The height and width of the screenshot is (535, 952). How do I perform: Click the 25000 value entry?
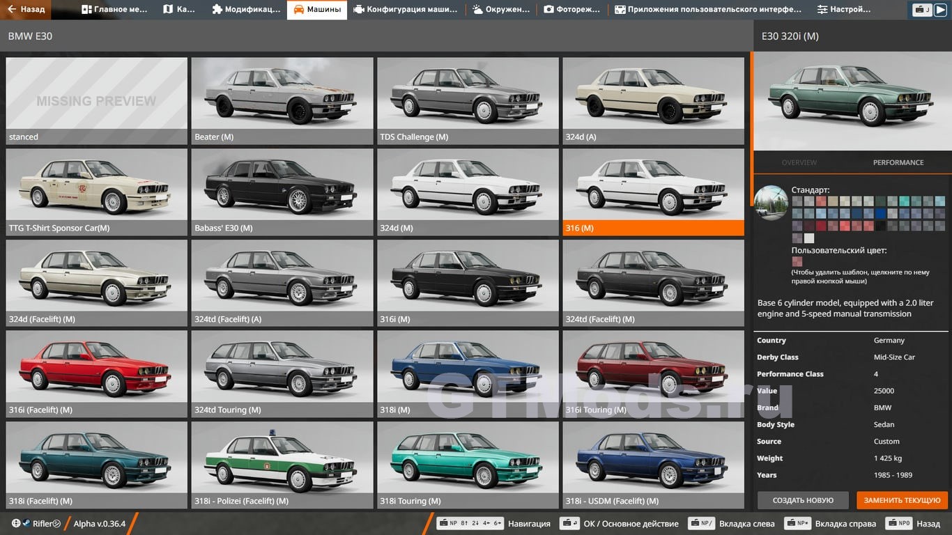pyautogui.click(x=884, y=391)
